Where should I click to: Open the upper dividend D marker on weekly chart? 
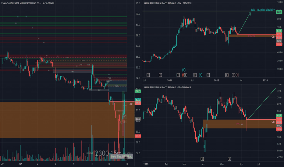184,70
